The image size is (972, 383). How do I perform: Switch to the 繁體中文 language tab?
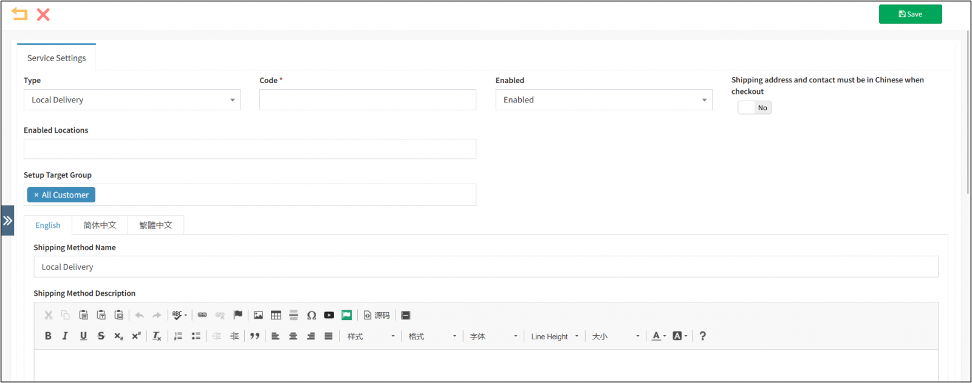point(156,225)
